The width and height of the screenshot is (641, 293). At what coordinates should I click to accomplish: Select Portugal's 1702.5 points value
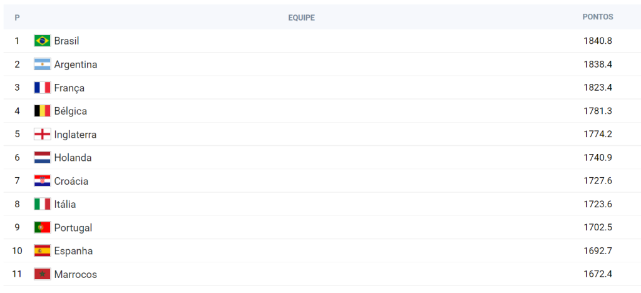coord(598,227)
